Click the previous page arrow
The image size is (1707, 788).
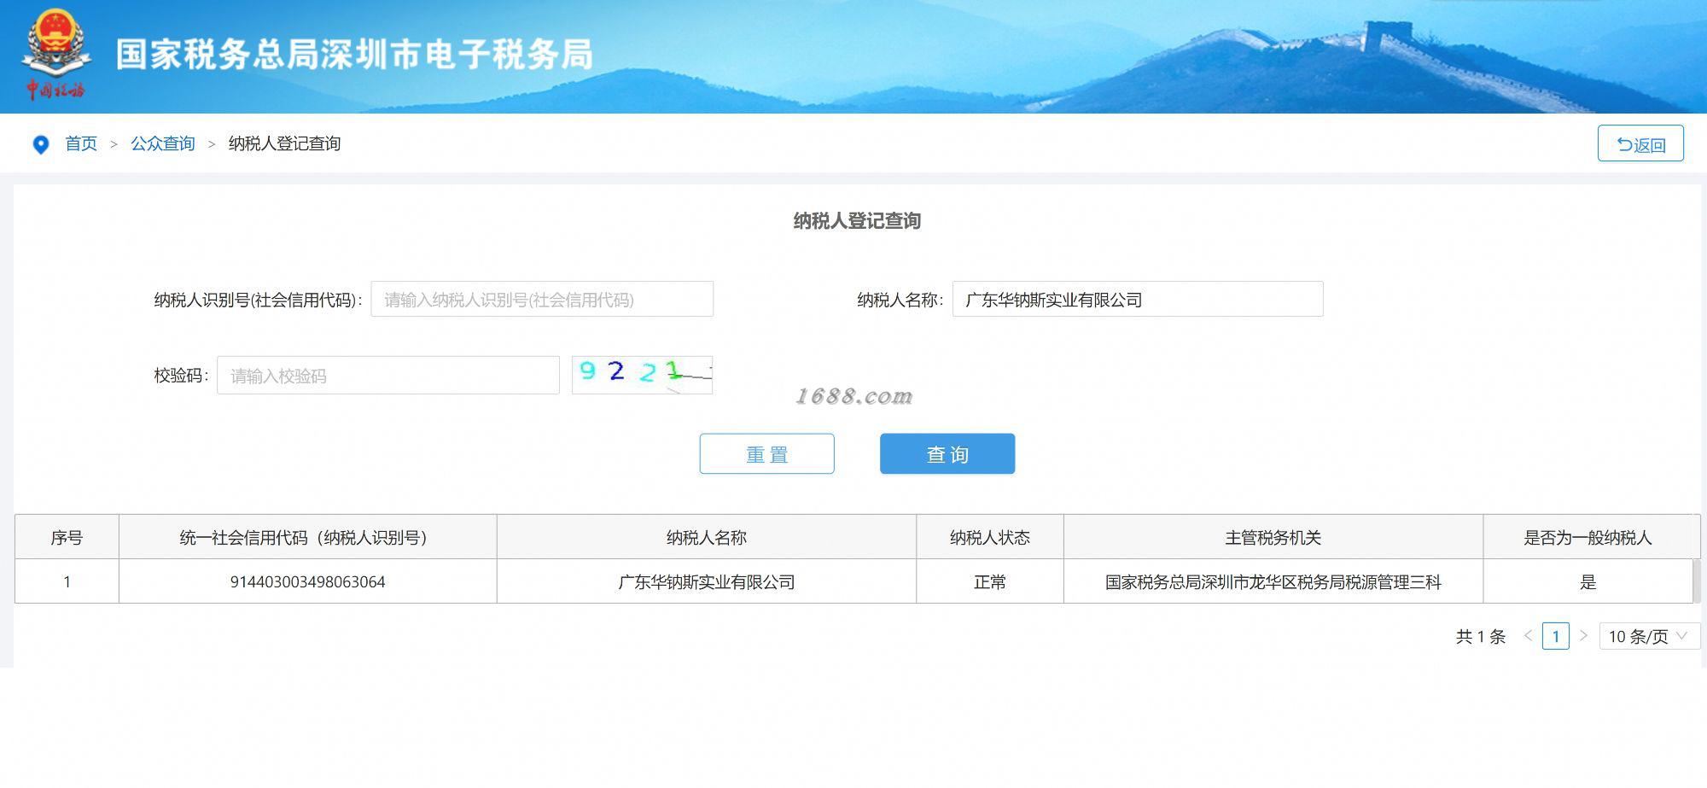(x=1528, y=636)
